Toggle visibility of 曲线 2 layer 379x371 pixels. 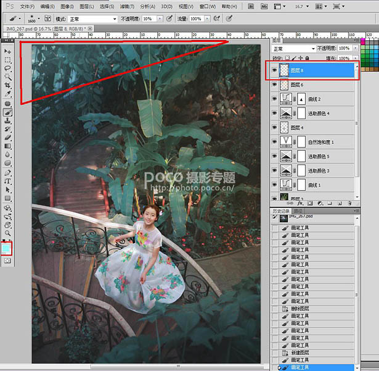pos(274,99)
